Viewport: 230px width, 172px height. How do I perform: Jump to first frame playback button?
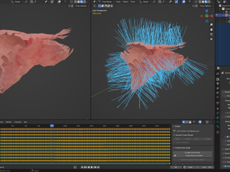point(82,167)
